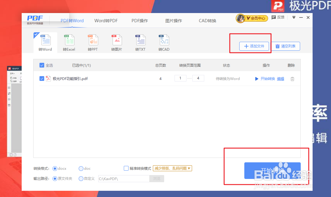Click the 已选中(1/1) header text

coord(81,65)
